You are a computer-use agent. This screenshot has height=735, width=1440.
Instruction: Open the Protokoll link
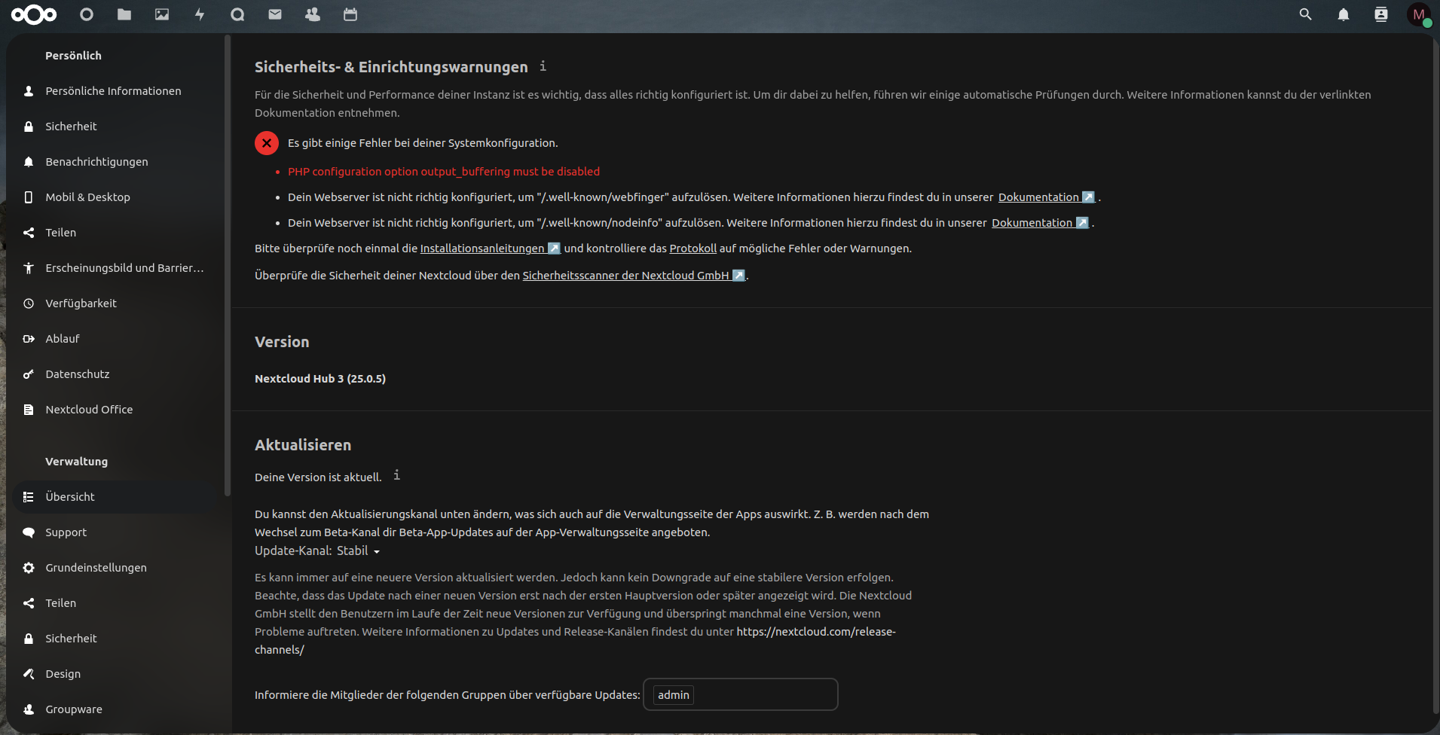(692, 249)
